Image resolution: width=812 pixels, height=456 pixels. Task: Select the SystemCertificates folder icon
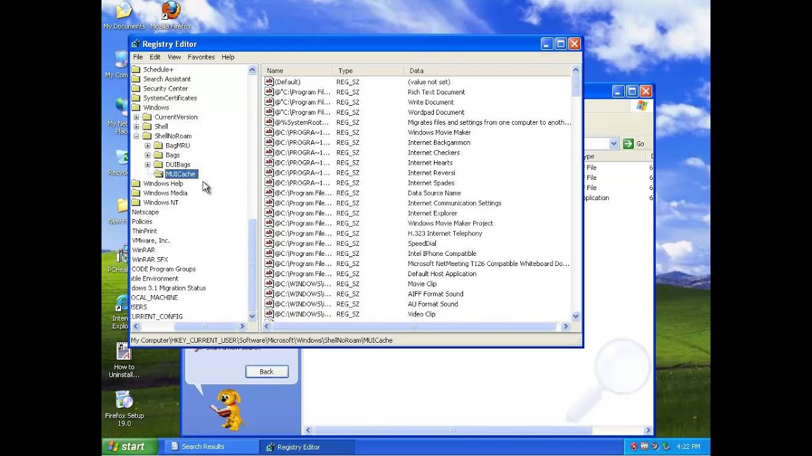(x=136, y=98)
